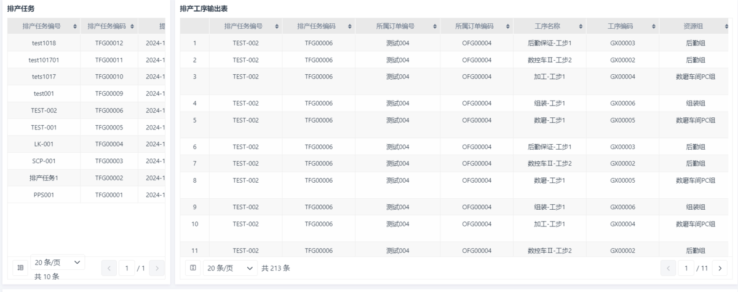Click GX00004 in output row 10
Viewport: 738px width, 292px height.
click(622, 224)
